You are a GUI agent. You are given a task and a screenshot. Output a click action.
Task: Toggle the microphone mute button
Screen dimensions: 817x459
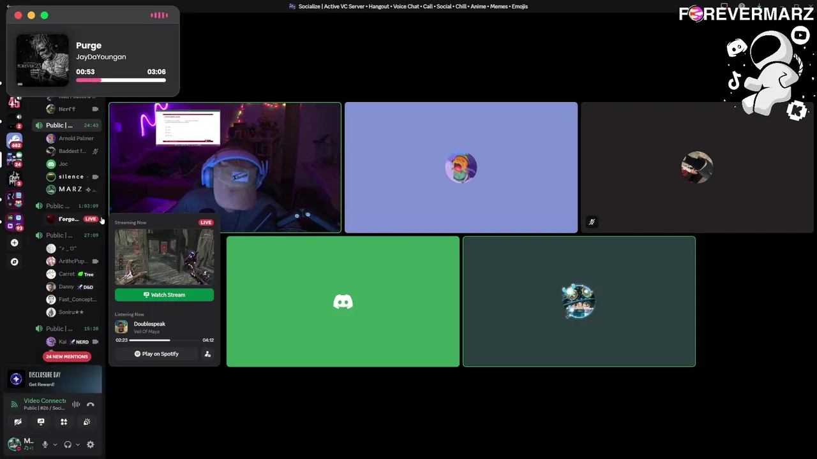pos(45,444)
